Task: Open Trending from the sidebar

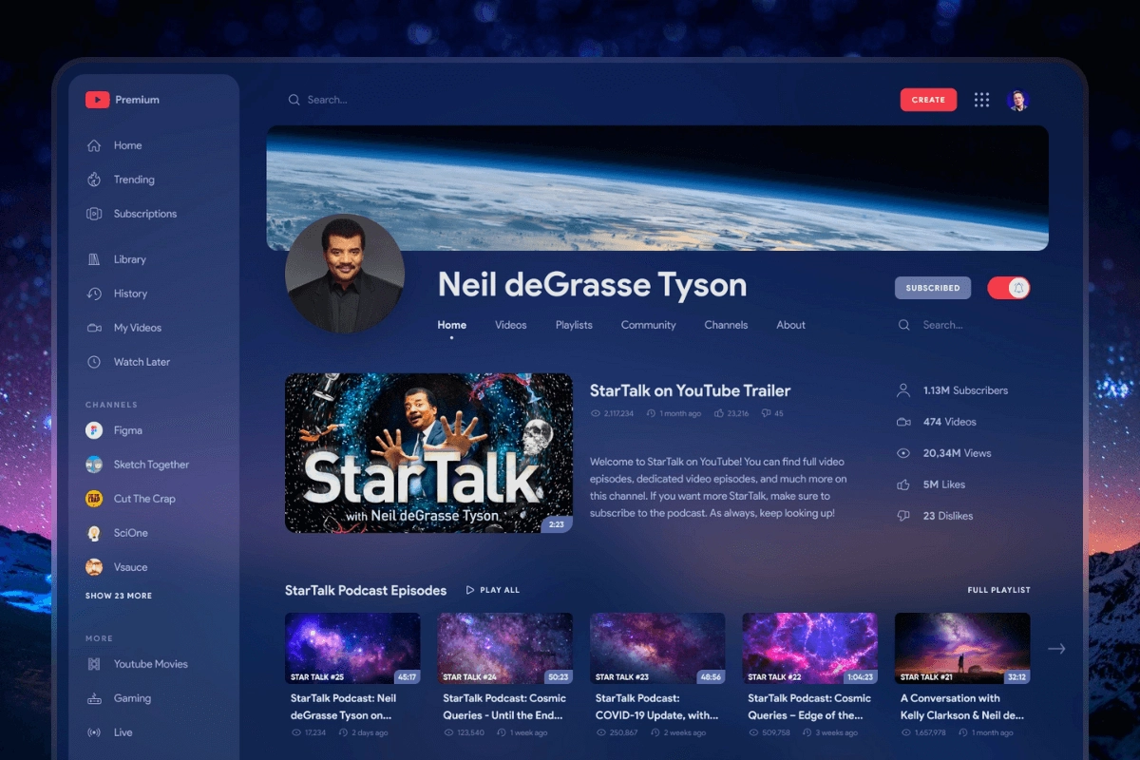Action: (x=133, y=180)
